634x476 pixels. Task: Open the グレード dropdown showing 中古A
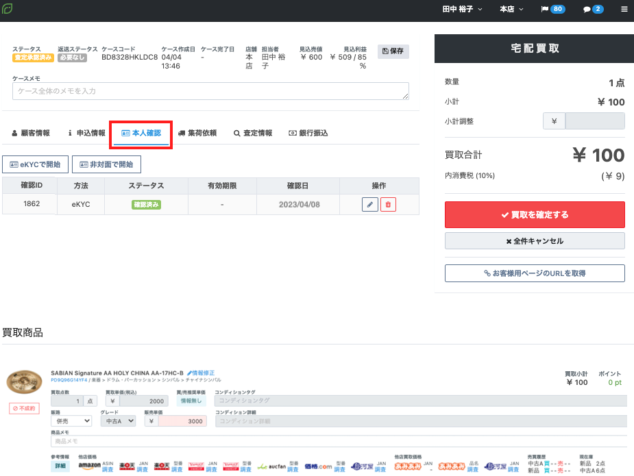(x=118, y=421)
